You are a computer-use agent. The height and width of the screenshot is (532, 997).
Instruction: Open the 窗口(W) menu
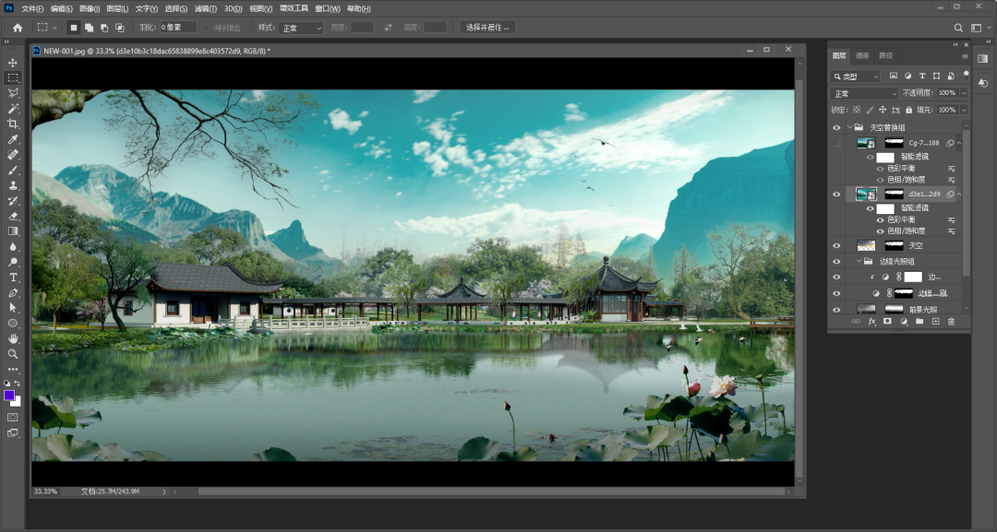click(x=328, y=9)
